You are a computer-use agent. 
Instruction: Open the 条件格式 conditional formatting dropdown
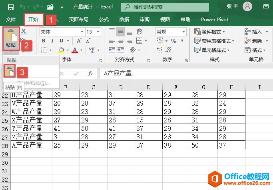210,32
